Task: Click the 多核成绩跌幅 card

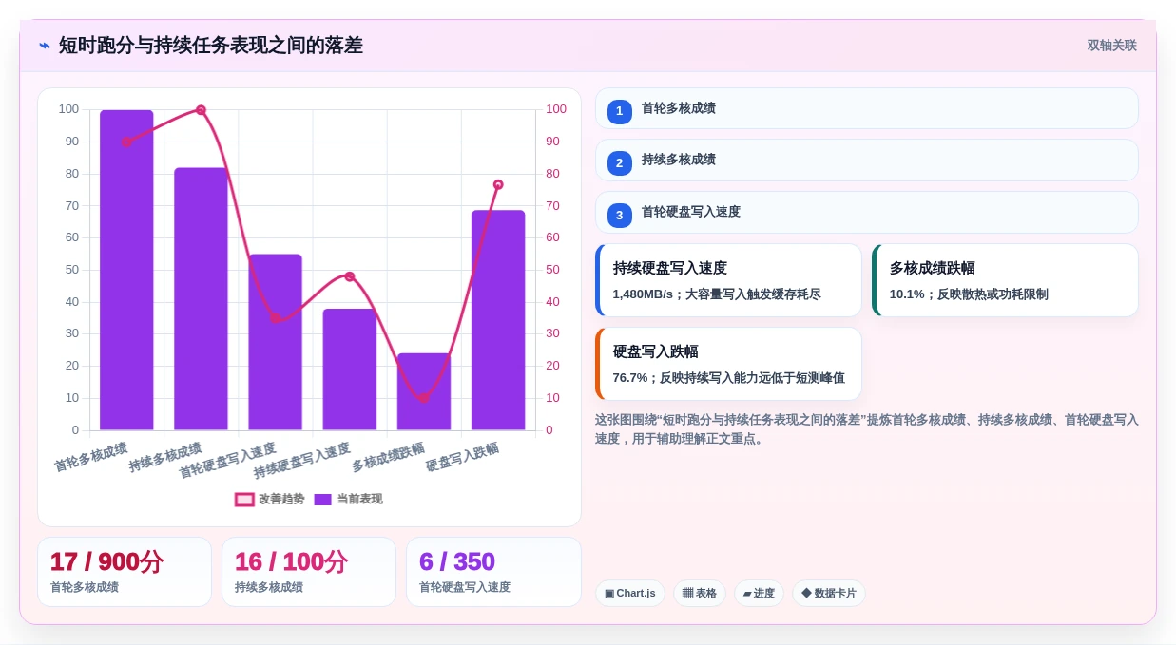Action: coord(1005,280)
